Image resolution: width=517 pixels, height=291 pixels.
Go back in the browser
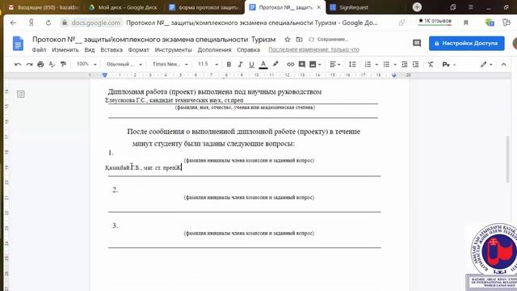[x=13, y=23]
